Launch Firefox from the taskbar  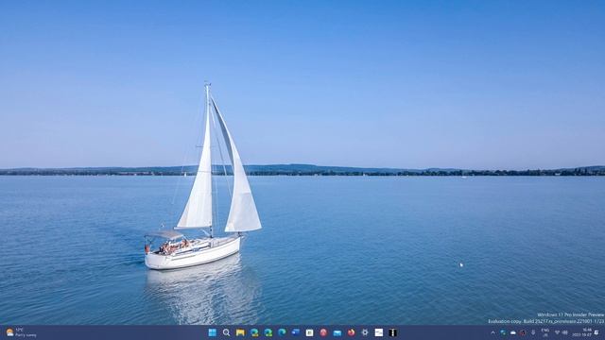[x=351, y=332]
